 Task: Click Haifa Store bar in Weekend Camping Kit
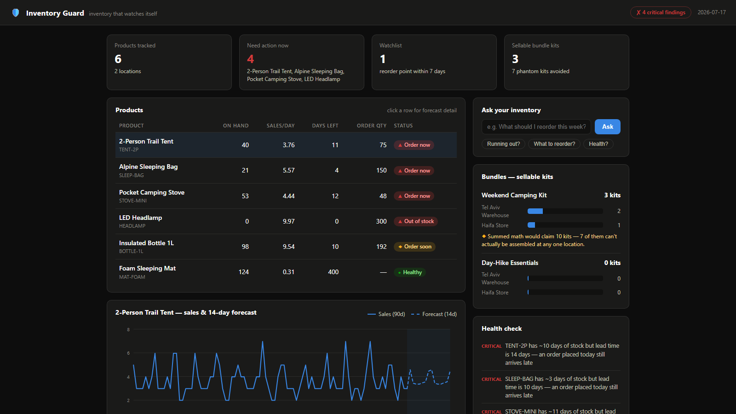565,225
